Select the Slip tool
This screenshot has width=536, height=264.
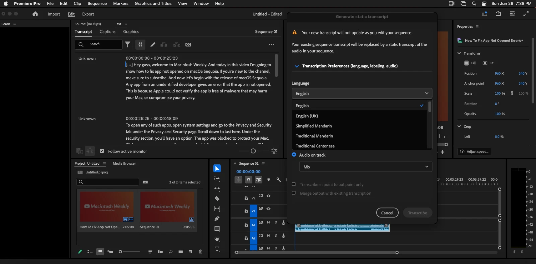(217, 209)
